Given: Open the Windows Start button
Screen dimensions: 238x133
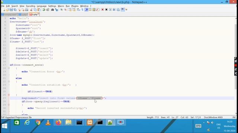Looking at the screenshot, I should tap(4, 126).
